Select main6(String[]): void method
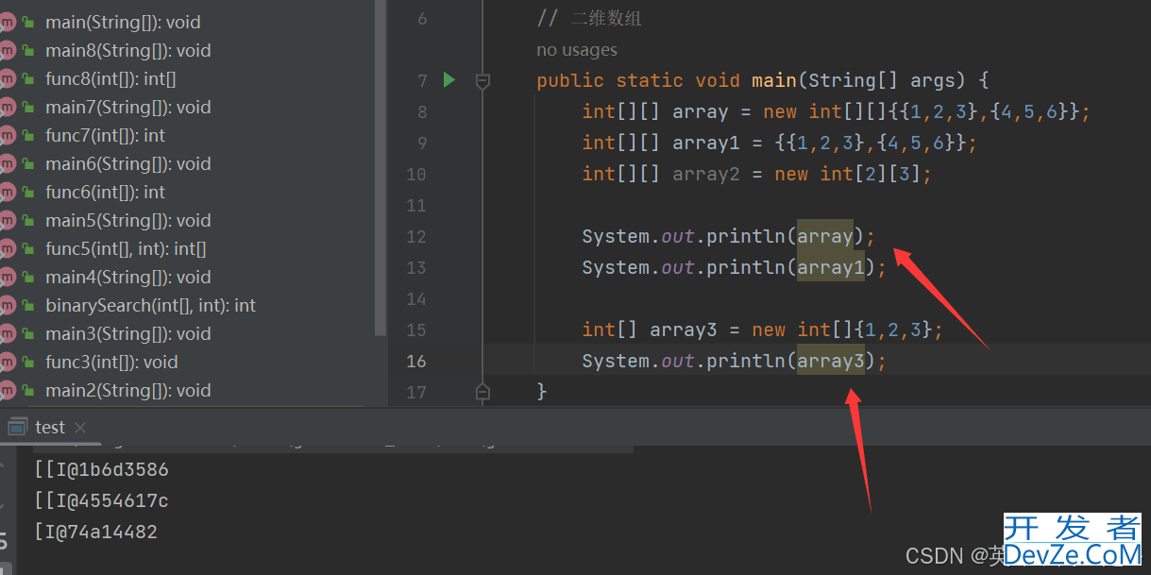The height and width of the screenshot is (575, 1151). point(128,163)
